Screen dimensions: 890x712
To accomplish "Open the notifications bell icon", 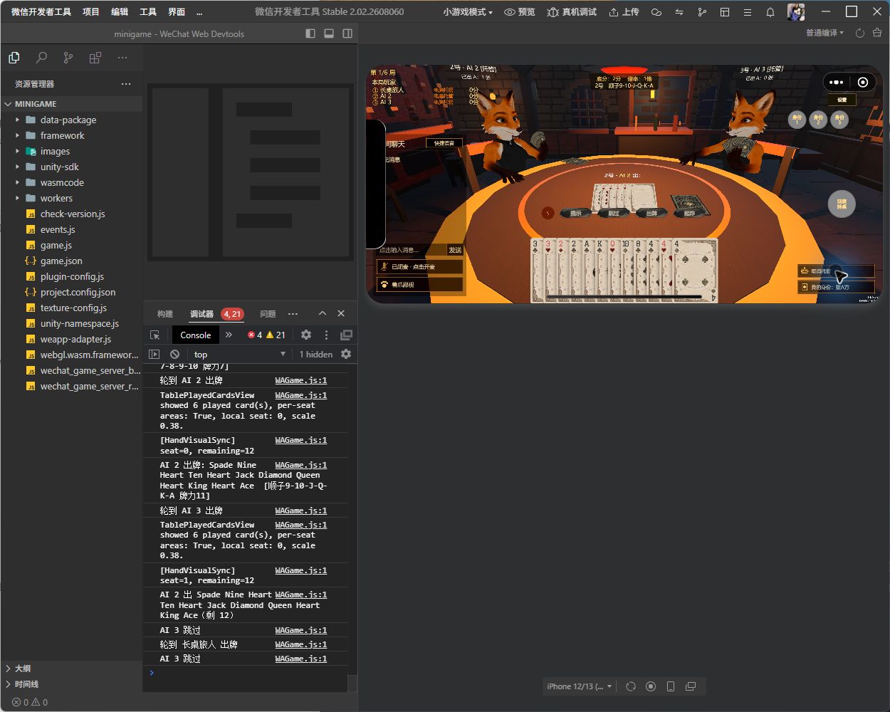I will tap(770, 12).
